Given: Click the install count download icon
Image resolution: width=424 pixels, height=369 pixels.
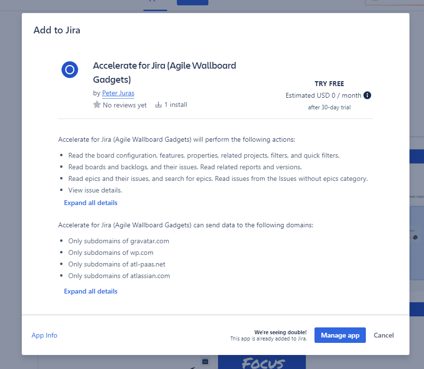Looking at the screenshot, I should pos(158,104).
